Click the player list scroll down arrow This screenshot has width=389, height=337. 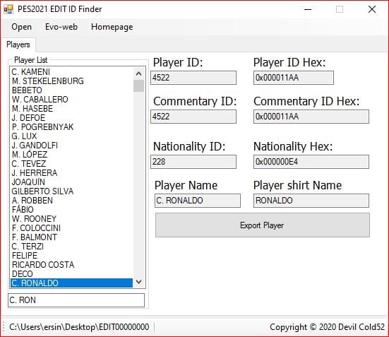(x=138, y=282)
